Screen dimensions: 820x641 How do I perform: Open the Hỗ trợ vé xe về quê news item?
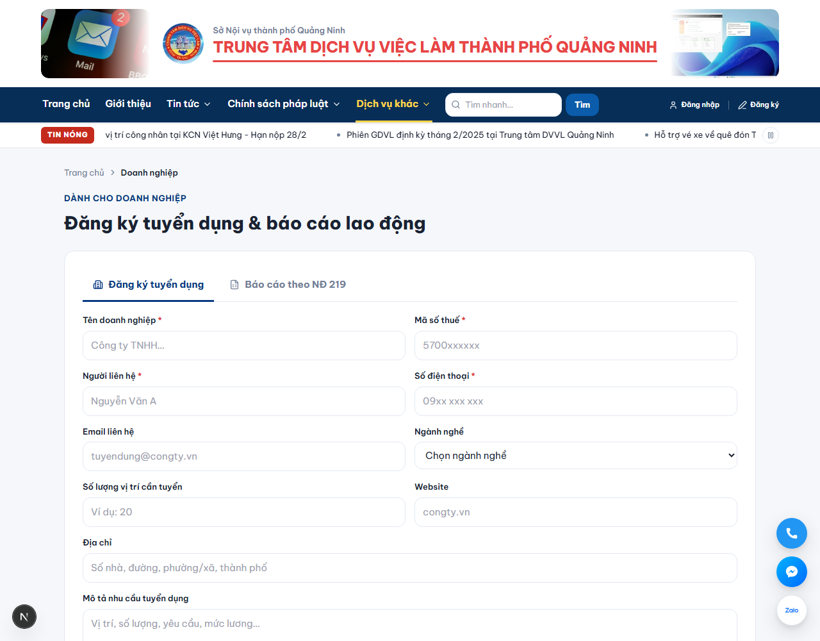click(705, 135)
